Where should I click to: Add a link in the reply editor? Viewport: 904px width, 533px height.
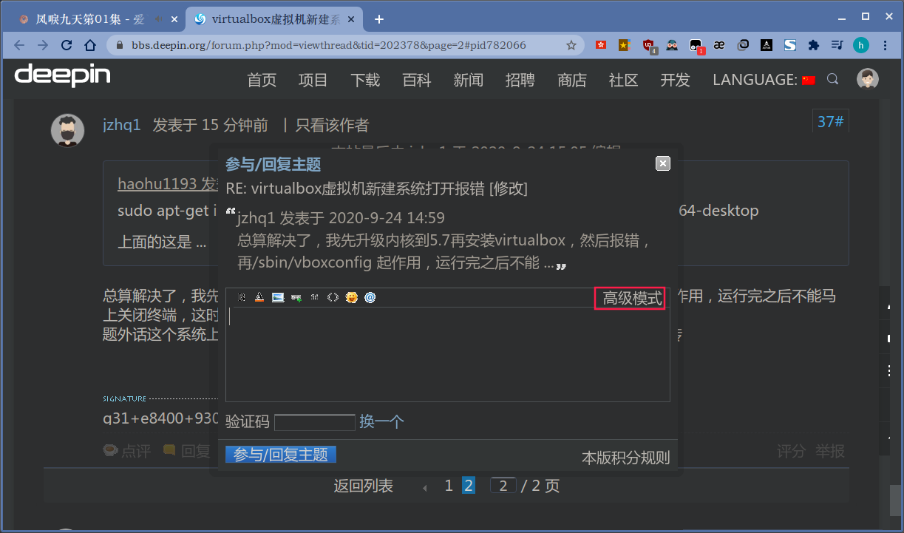tap(296, 297)
